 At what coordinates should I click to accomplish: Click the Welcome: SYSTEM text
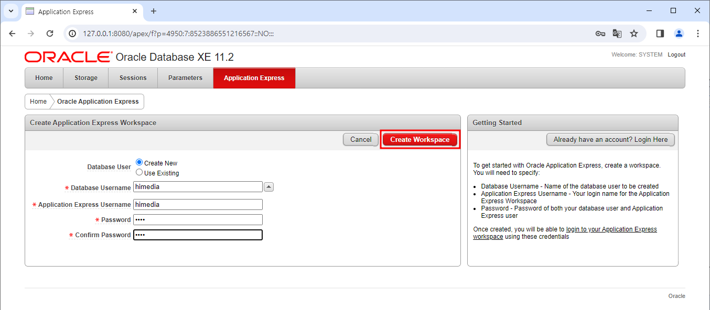coord(637,54)
